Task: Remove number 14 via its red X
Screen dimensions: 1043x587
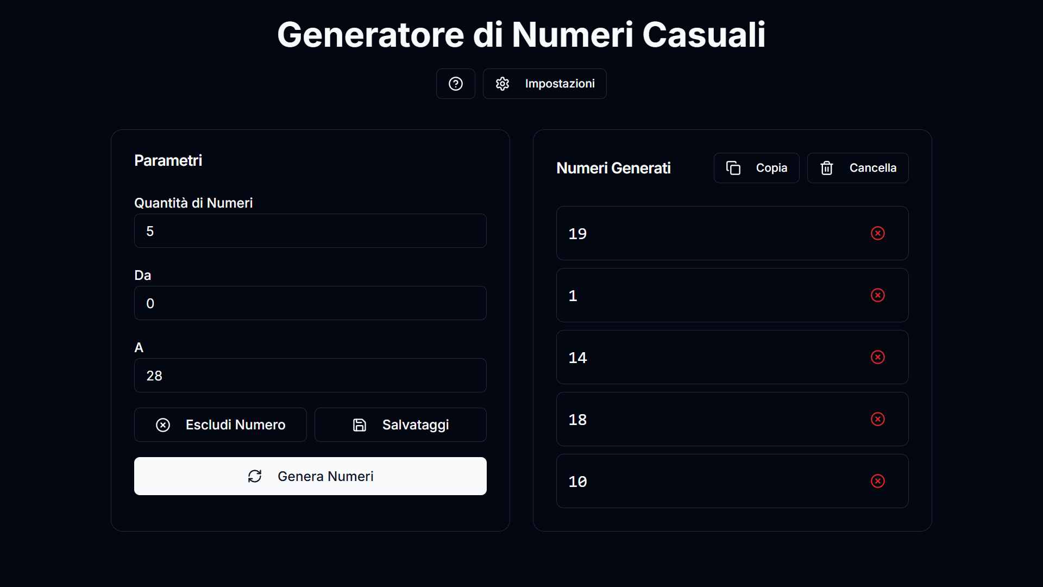Action: click(x=878, y=357)
